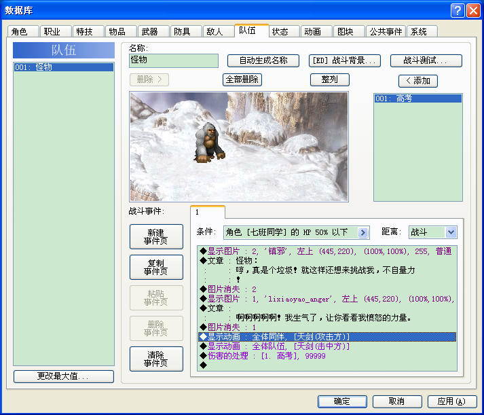Switch to the 职业 tab
Screen dimensions: 484x415
tap(56, 31)
